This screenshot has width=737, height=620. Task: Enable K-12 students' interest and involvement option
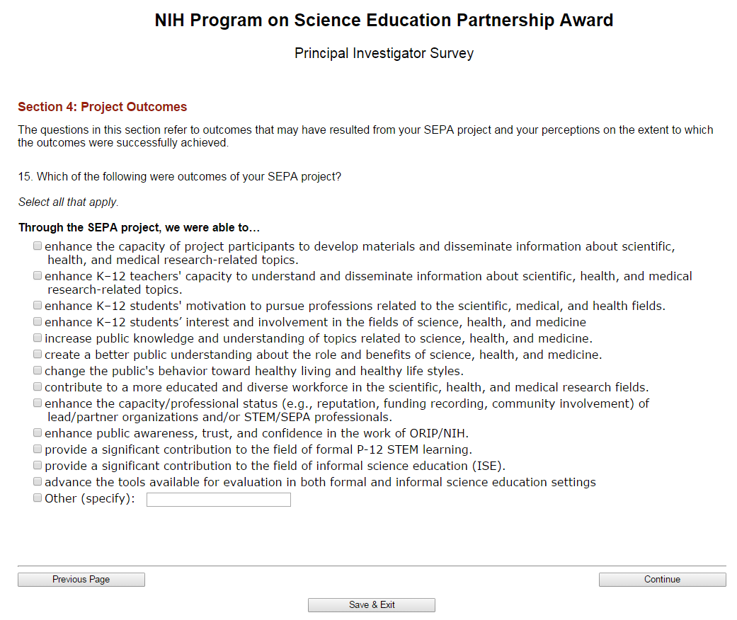click(x=37, y=322)
